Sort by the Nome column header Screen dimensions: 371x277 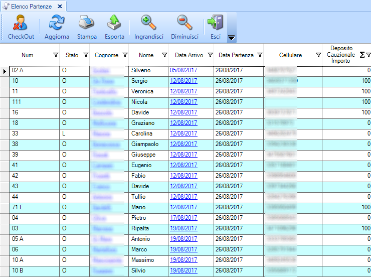coord(146,55)
